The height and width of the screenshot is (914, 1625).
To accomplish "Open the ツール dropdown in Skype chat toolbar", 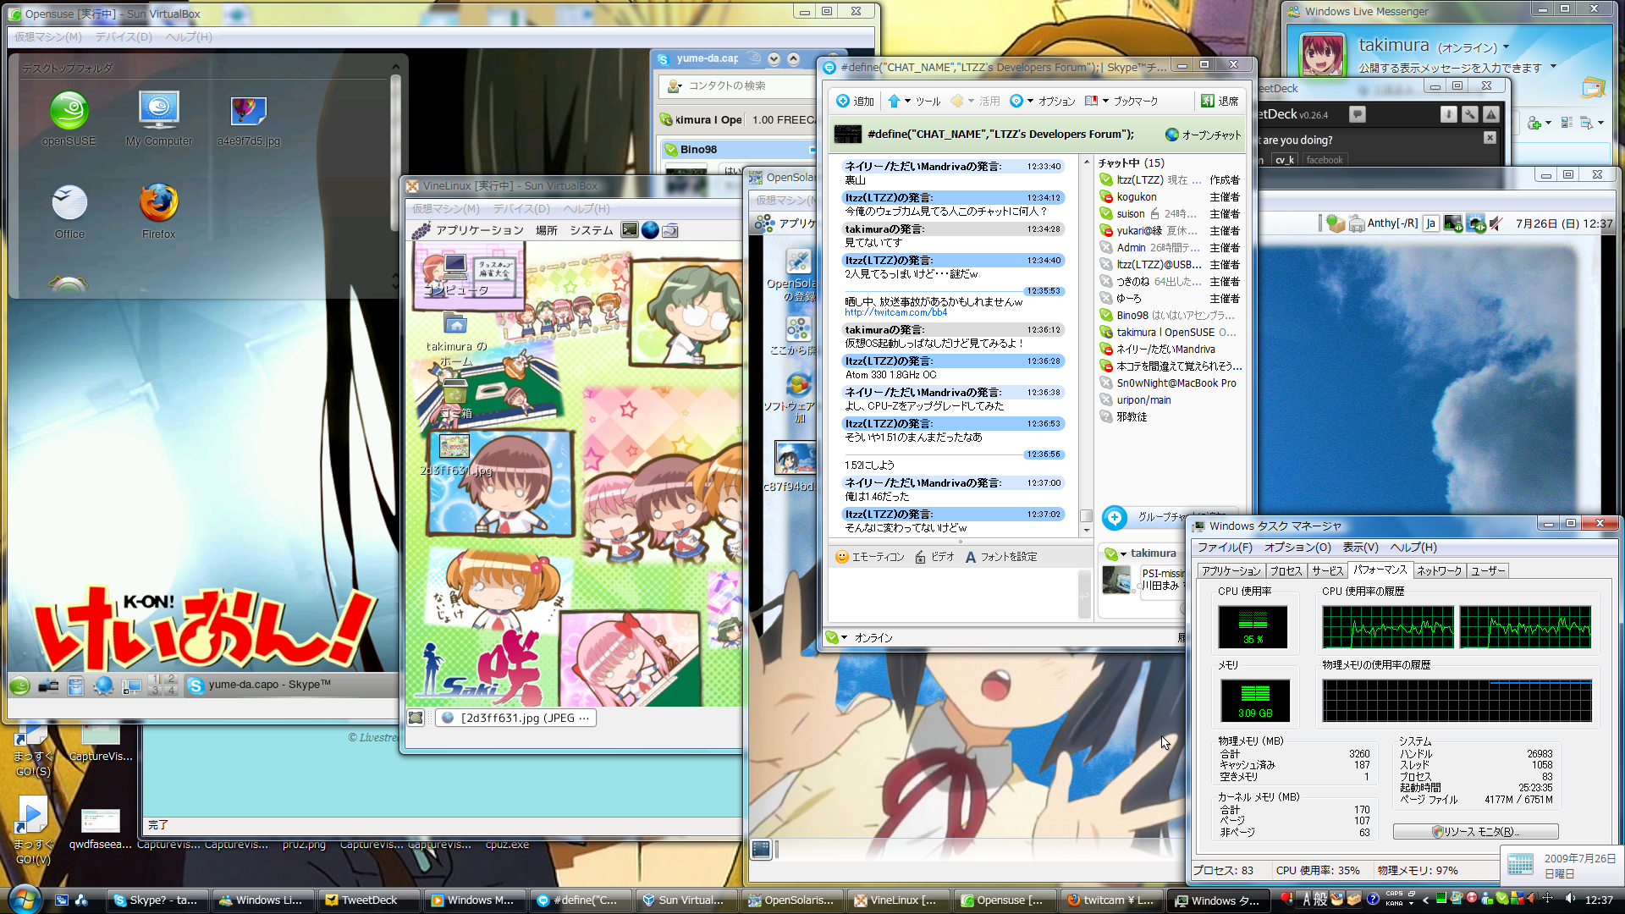I will tap(914, 101).
